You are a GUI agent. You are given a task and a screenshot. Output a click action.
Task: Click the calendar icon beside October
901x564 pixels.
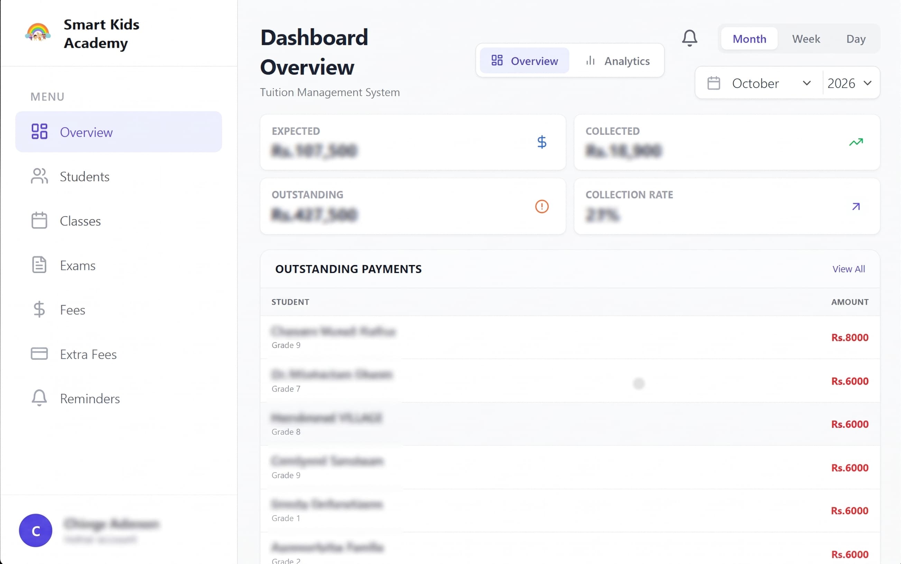point(713,83)
